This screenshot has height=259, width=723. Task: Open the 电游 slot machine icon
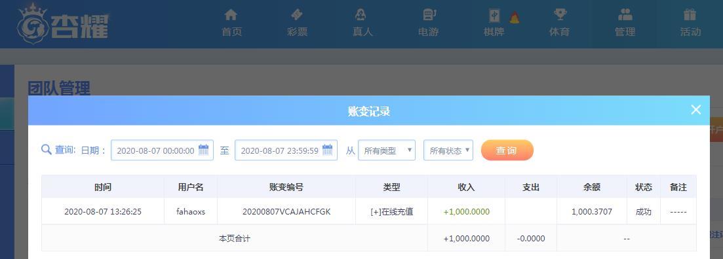coord(429,15)
